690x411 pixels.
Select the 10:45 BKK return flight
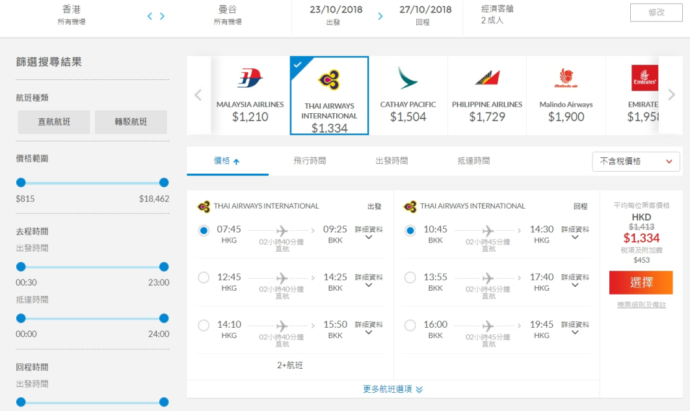(410, 230)
